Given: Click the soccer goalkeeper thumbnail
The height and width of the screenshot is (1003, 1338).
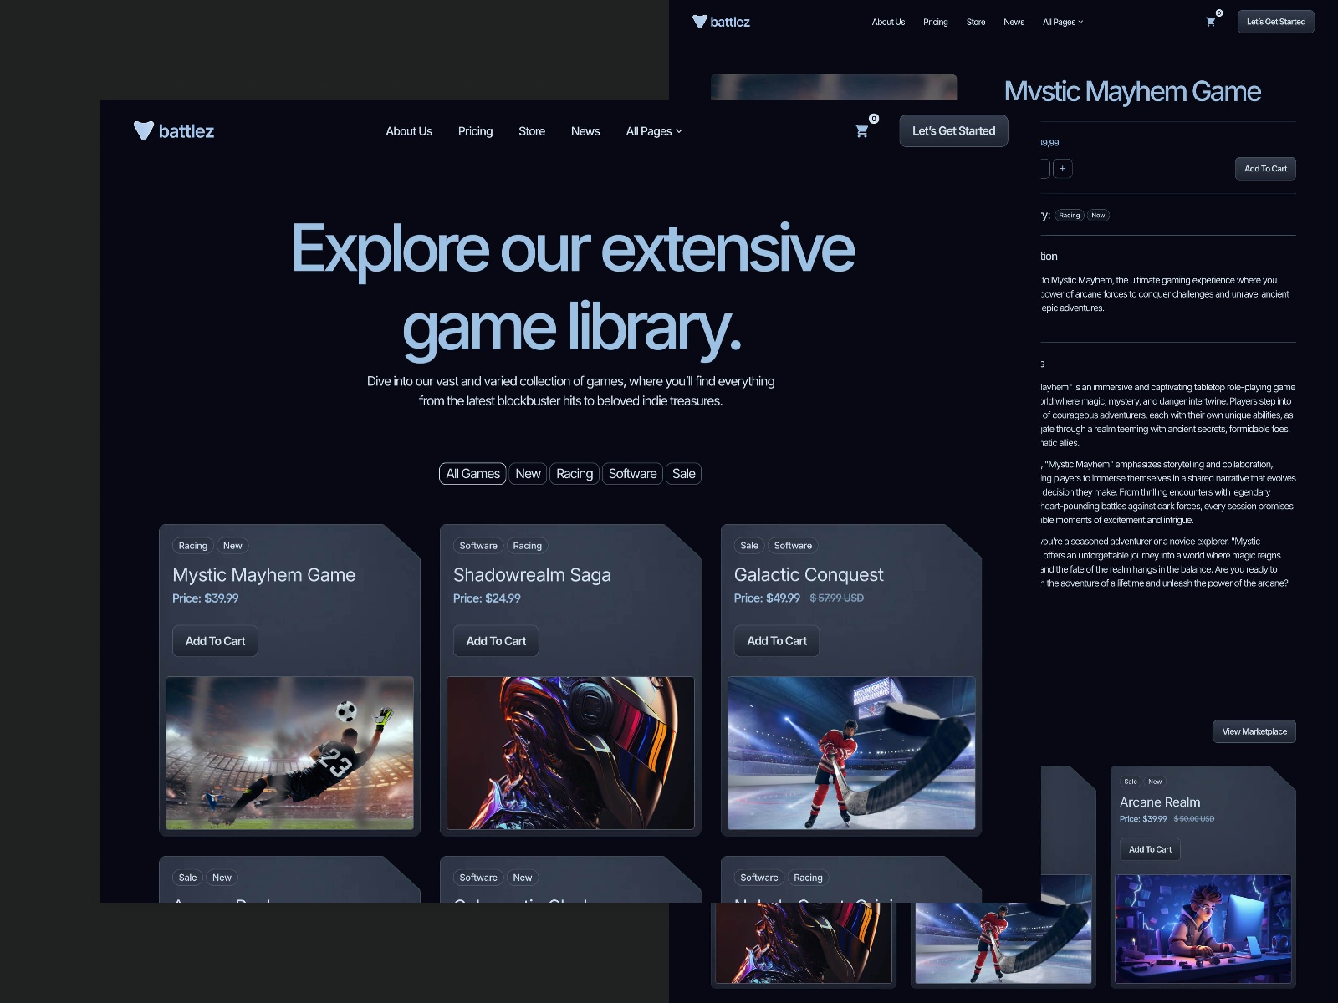Looking at the screenshot, I should 289,753.
